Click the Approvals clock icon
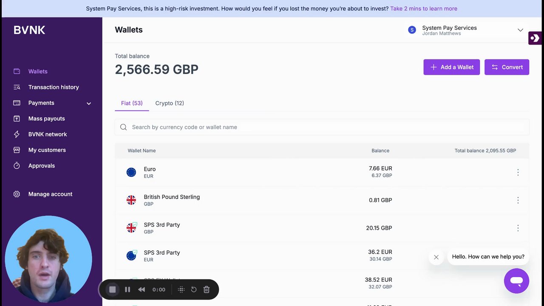This screenshot has width=544, height=306. 17,166
